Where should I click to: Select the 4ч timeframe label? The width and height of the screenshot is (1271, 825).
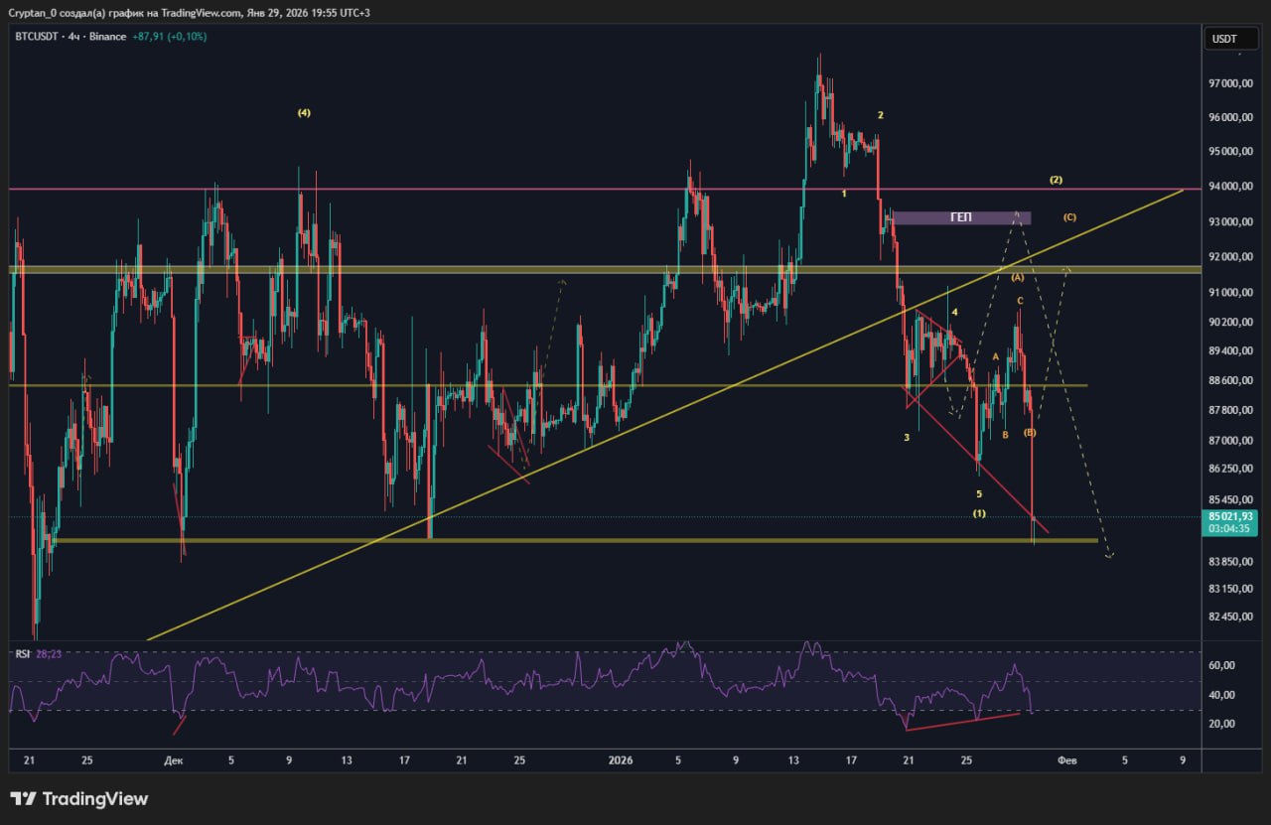[73, 37]
